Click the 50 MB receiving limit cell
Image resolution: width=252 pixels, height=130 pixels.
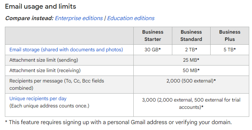[x=191, y=70]
